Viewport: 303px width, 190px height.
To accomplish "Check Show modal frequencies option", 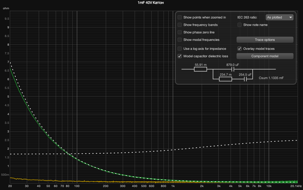I will [x=180, y=40].
